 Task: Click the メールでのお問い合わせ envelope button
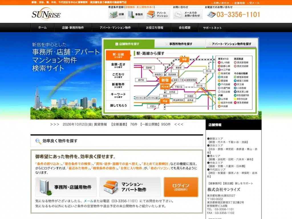click(188, 14)
